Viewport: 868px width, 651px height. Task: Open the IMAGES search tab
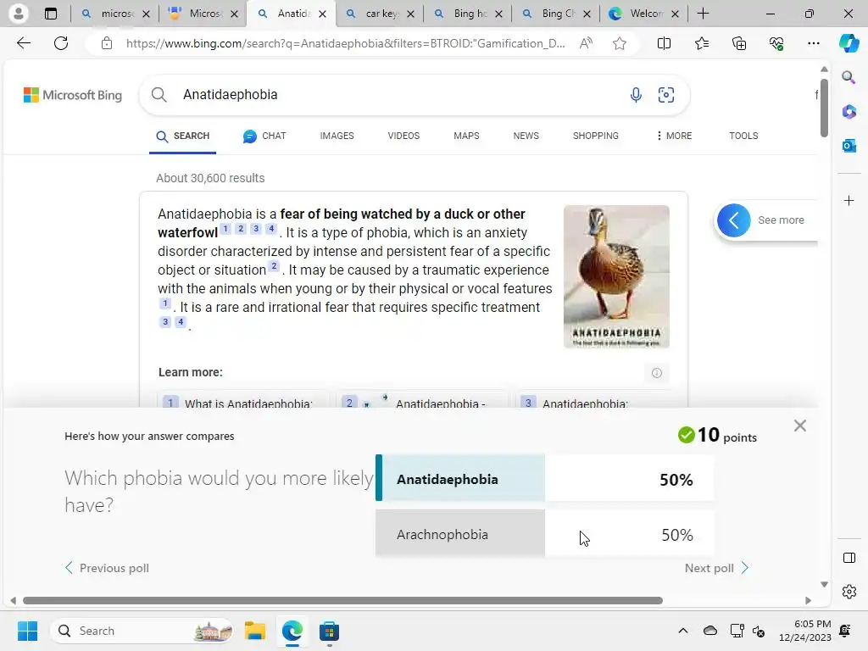[337, 136]
